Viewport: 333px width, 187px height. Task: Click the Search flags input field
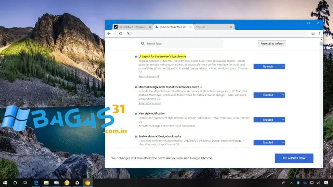pos(181,44)
